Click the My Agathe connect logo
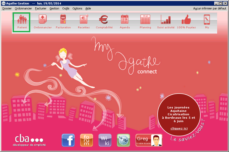This screenshot has width=229, height=152. tap(126, 56)
